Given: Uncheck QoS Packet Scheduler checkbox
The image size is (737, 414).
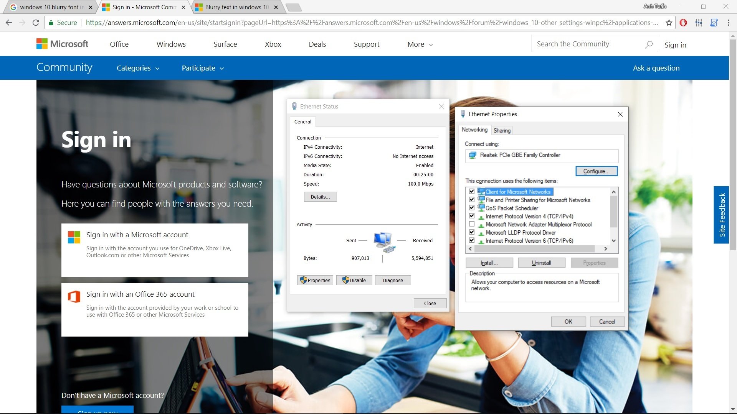Looking at the screenshot, I should [472, 207].
